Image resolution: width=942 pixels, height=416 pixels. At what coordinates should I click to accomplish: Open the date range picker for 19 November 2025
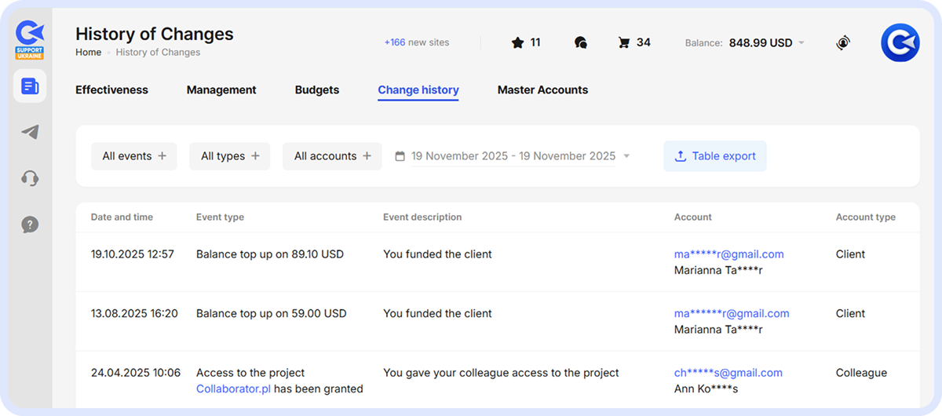click(x=513, y=156)
